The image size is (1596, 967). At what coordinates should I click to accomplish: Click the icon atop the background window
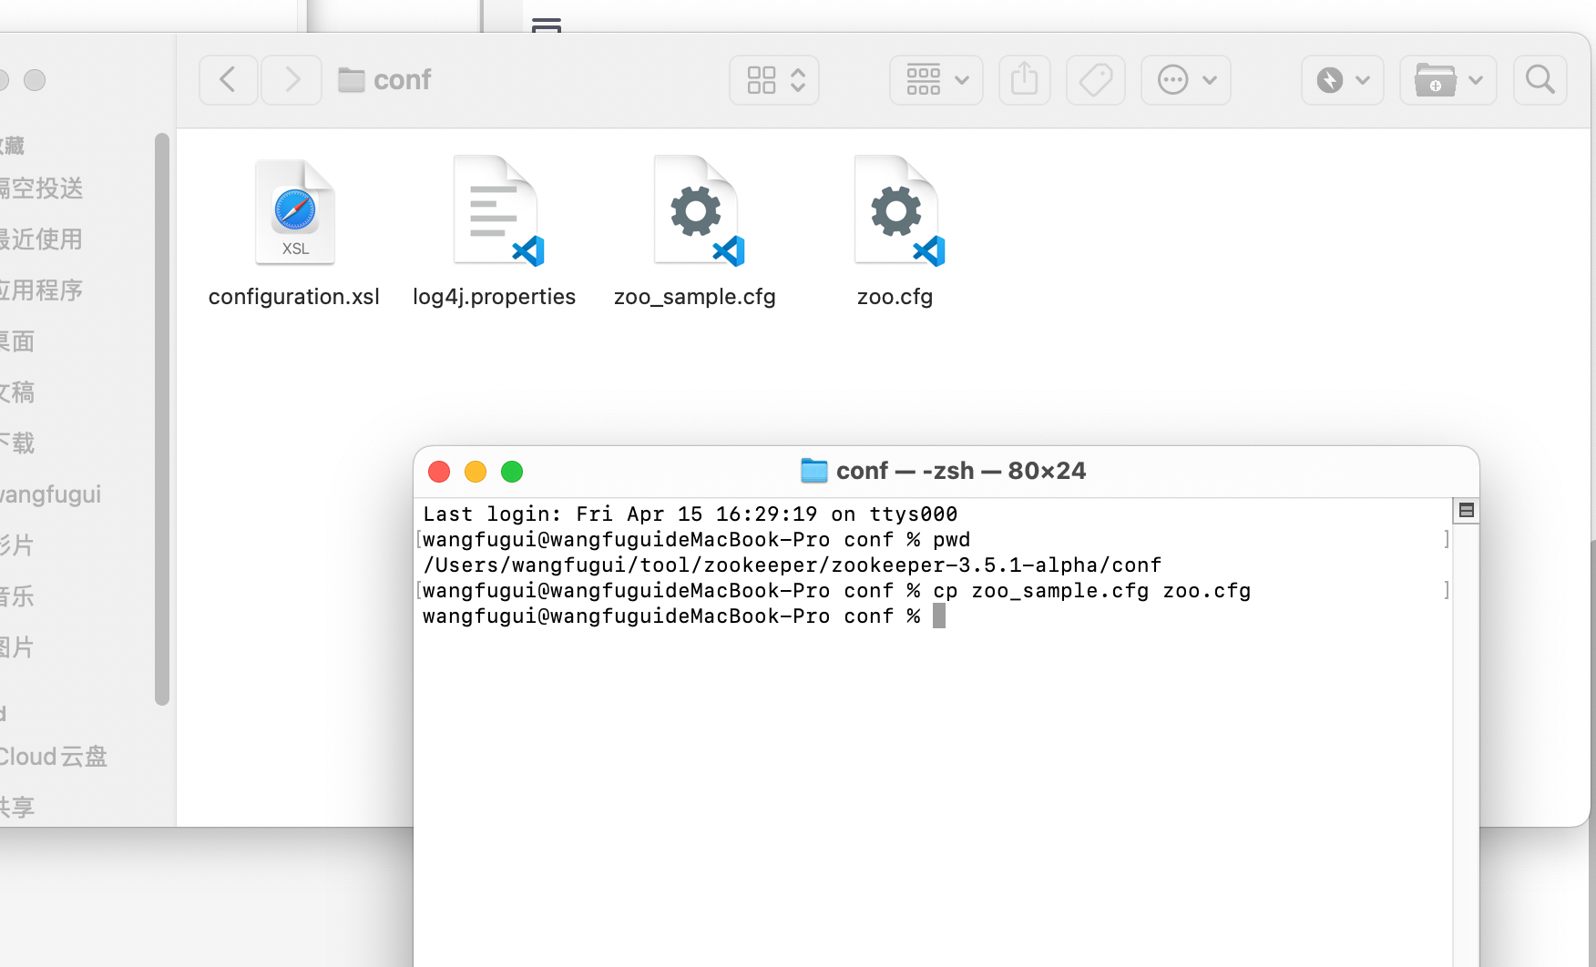(x=547, y=25)
